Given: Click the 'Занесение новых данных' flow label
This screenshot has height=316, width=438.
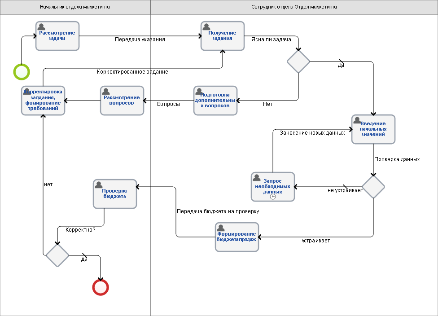Looking at the screenshot, I should 312,133.
